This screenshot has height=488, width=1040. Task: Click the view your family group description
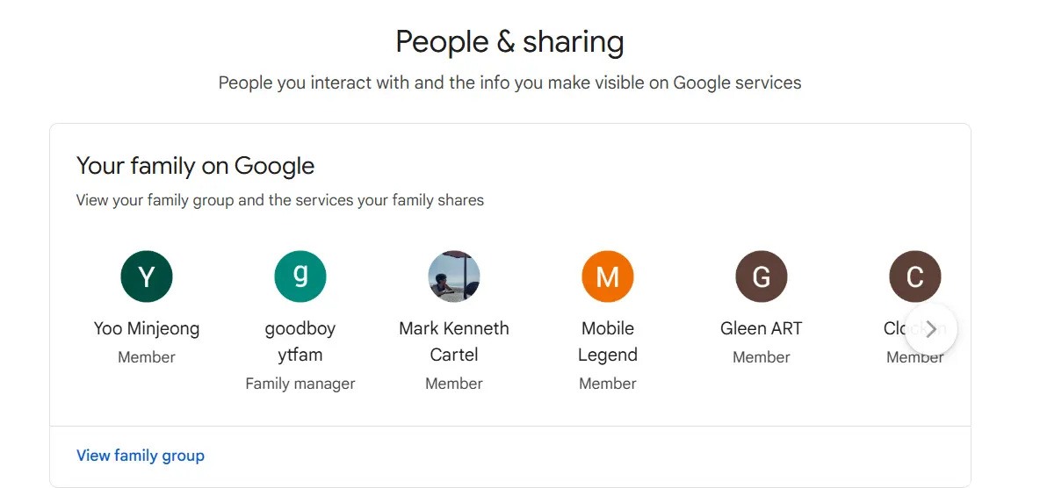[280, 199]
